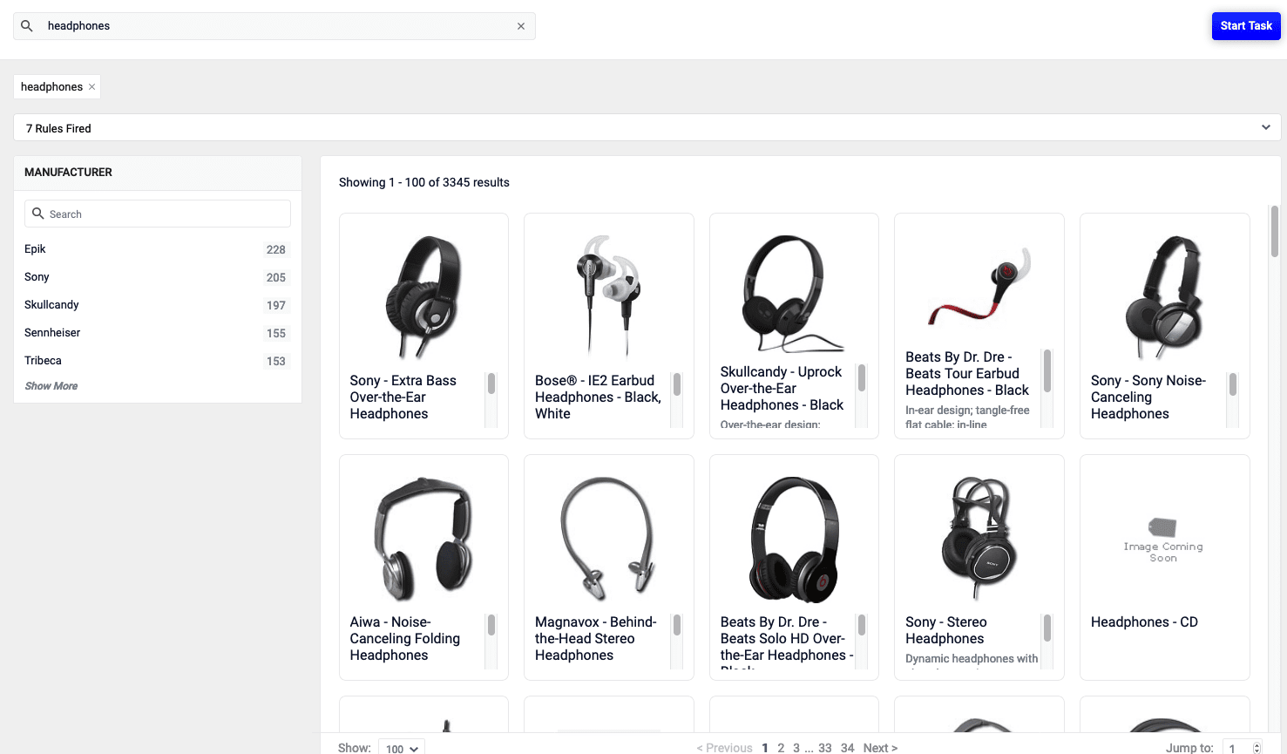This screenshot has width=1287, height=754.
Task: Filter by Epik manufacturer
Action: (35, 249)
